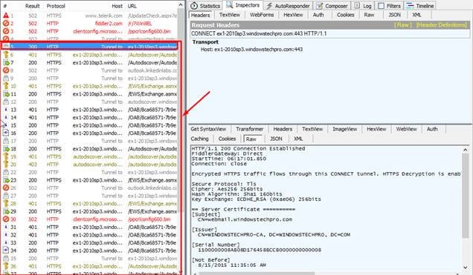The height and width of the screenshot is (275, 473).
Task: Click the key icon on session 6
Action: pos(6,55)
